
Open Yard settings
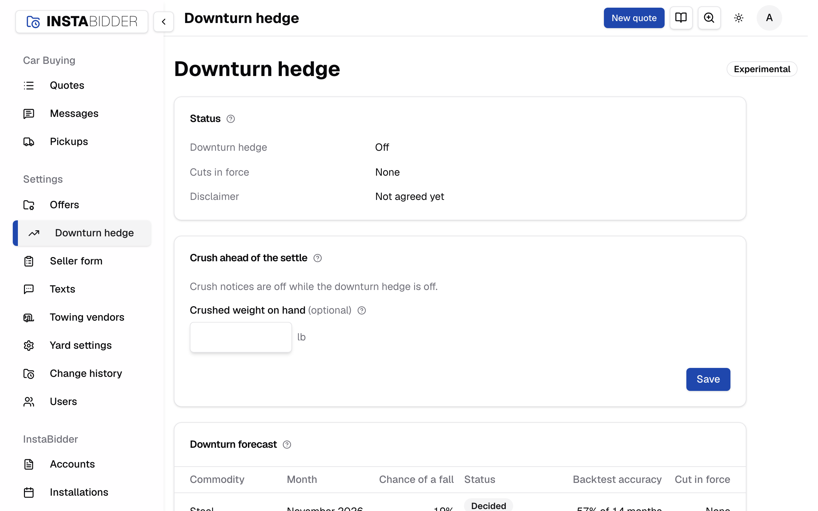(x=81, y=345)
